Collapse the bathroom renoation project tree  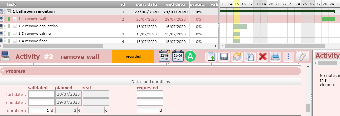(x=9, y=12)
